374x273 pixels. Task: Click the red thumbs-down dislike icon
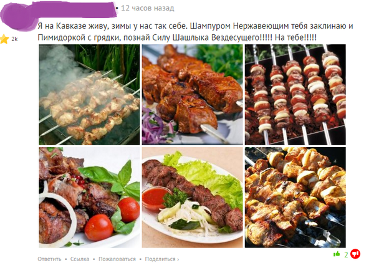[x=355, y=254]
